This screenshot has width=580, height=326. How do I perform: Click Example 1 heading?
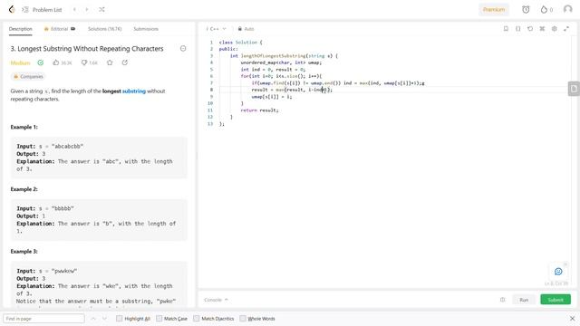(24, 127)
